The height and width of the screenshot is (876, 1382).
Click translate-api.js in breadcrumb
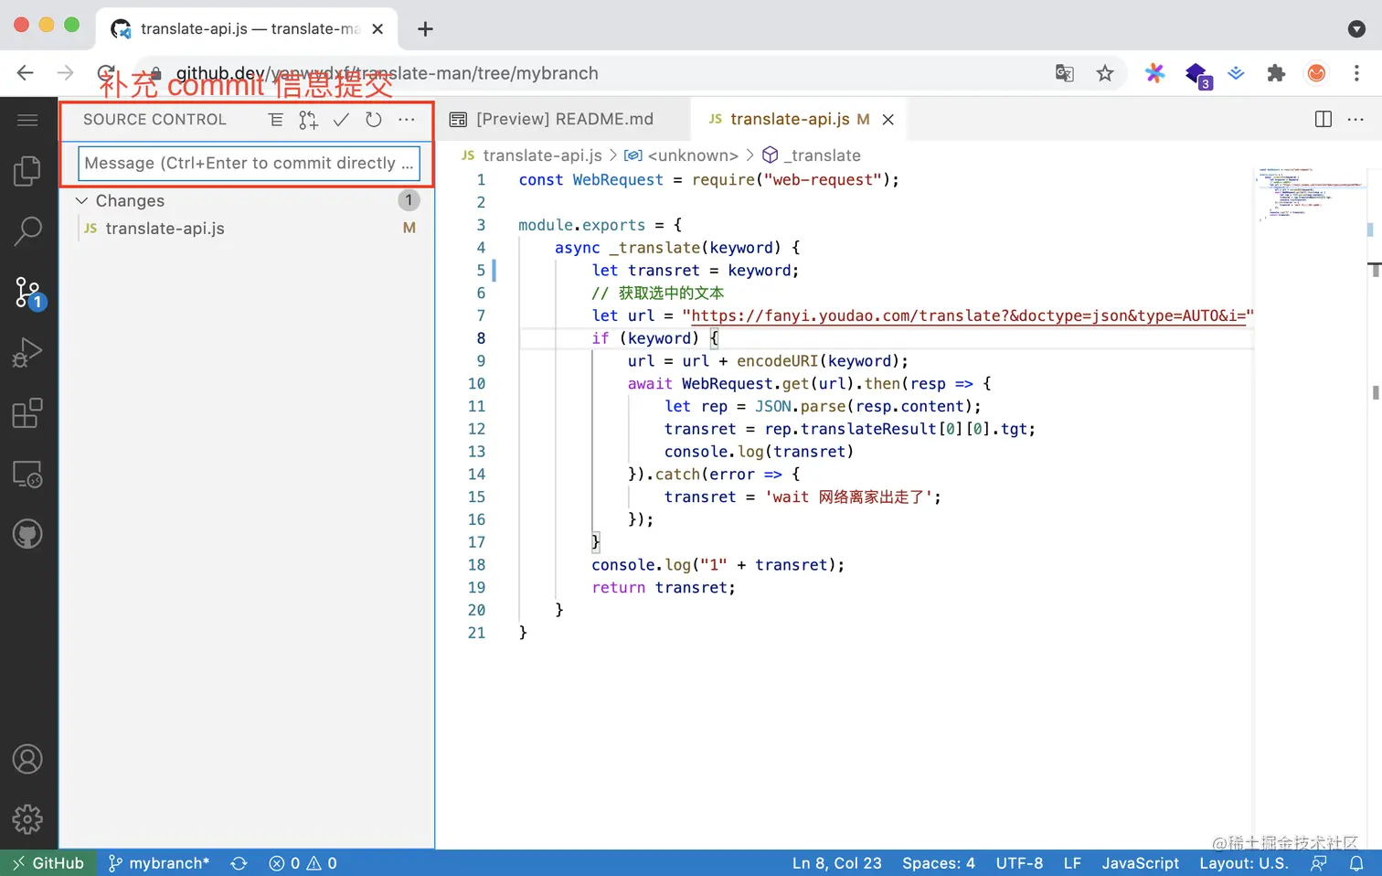[542, 155]
